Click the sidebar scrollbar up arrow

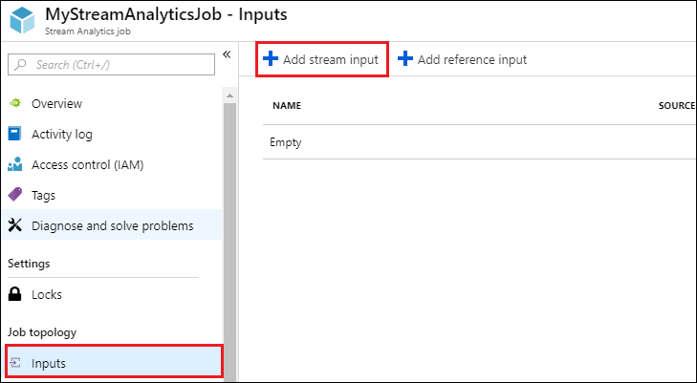(229, 96)
